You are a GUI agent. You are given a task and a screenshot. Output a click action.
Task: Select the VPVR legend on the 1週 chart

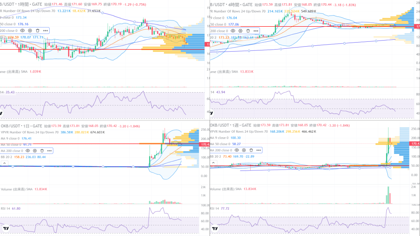pyautogui.click(x=263, y=132)
